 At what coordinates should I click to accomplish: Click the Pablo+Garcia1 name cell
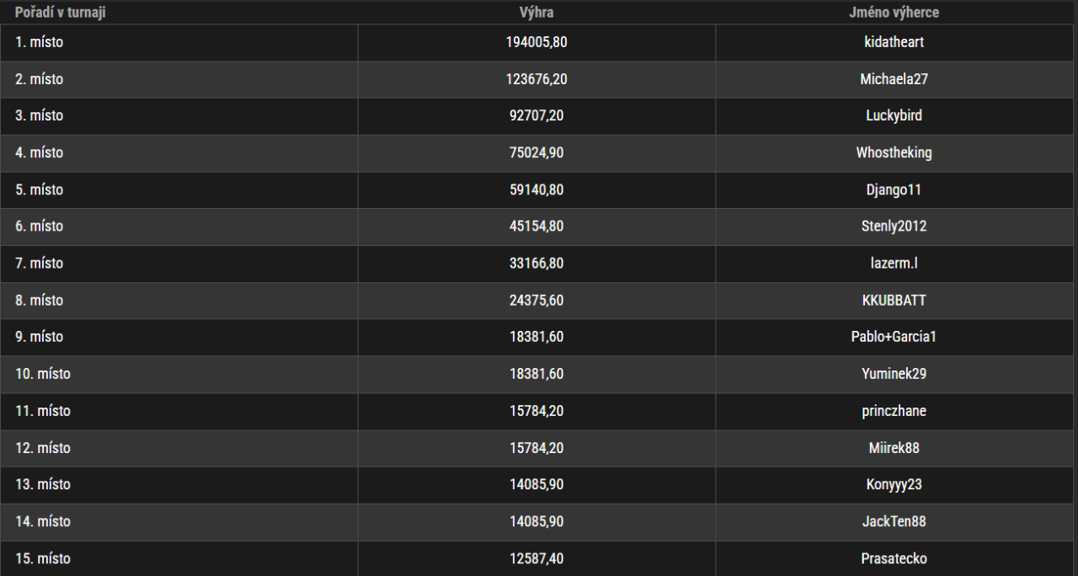pos(894,337)
